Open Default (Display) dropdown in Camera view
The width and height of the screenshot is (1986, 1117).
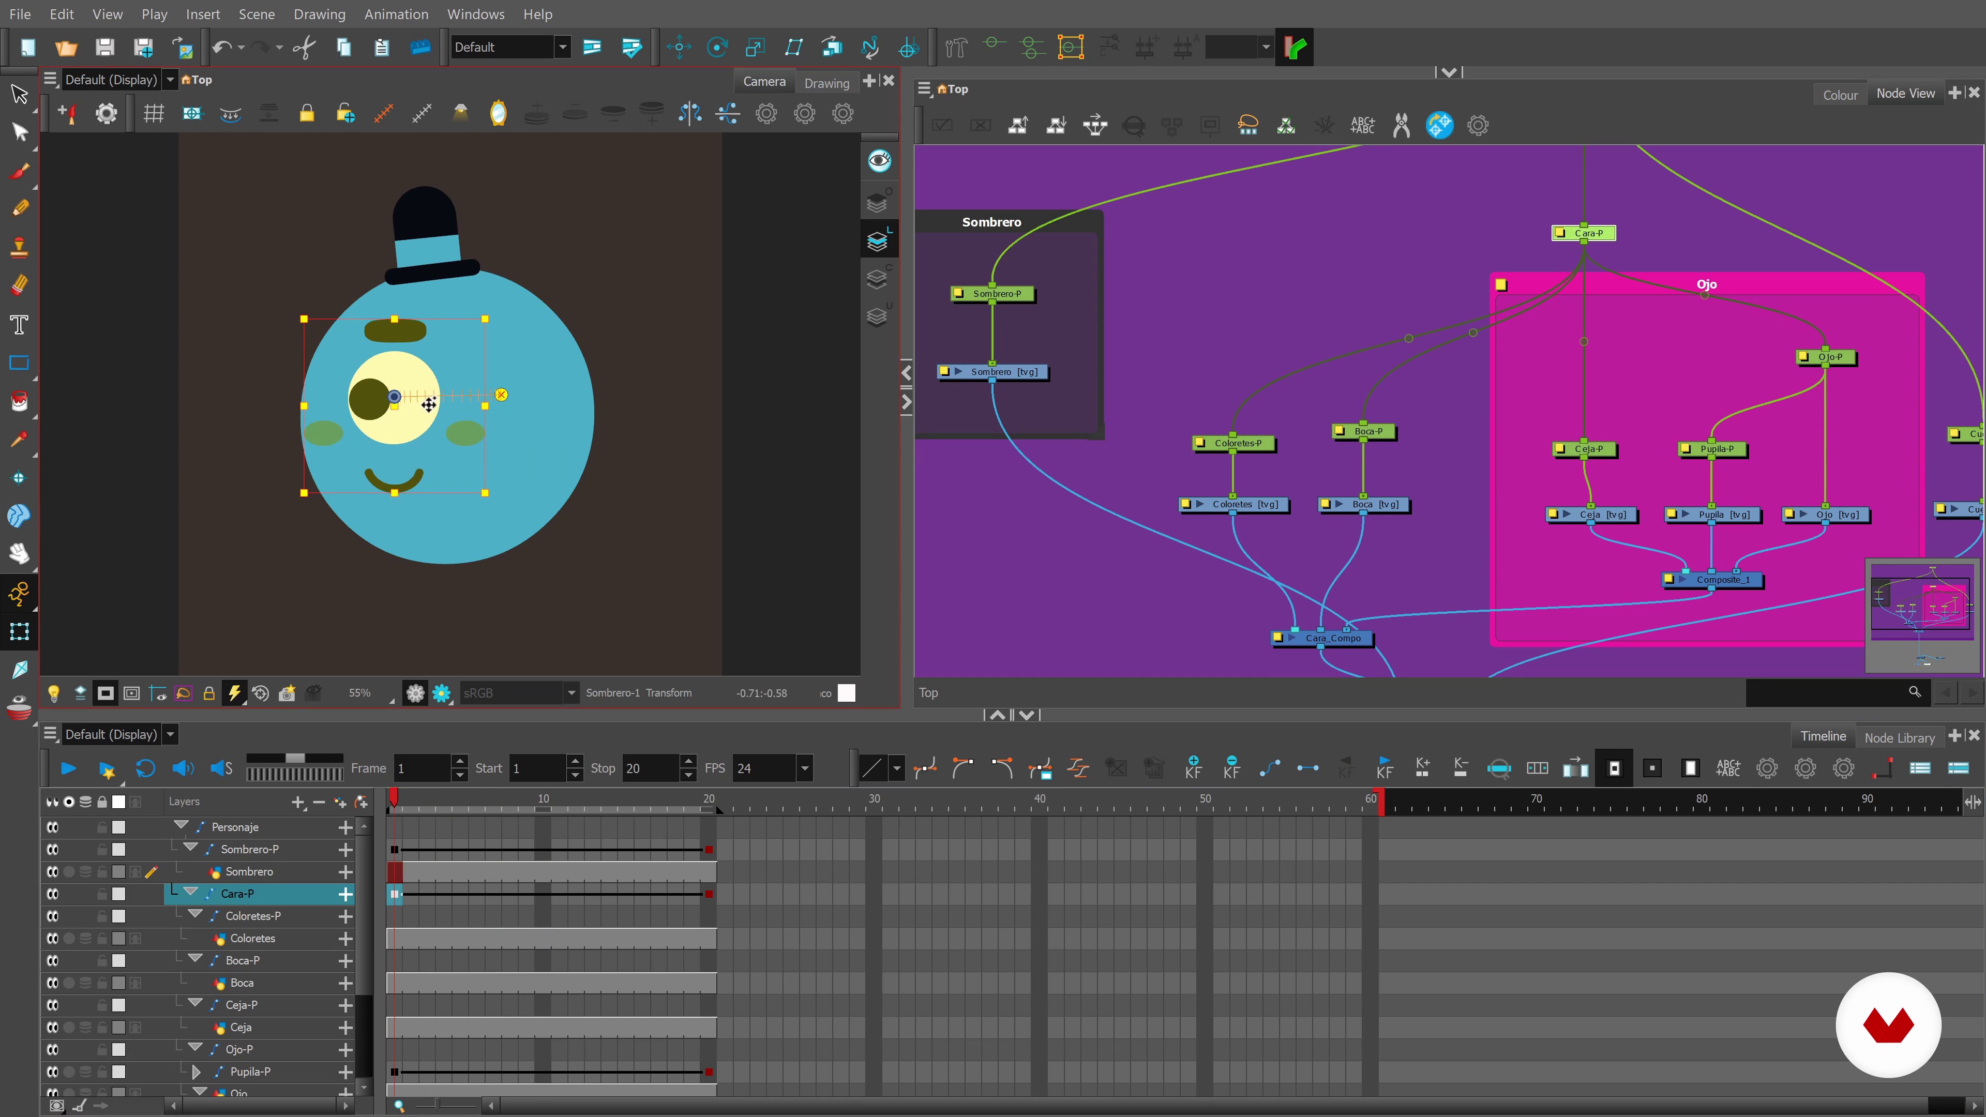(170, 80)
